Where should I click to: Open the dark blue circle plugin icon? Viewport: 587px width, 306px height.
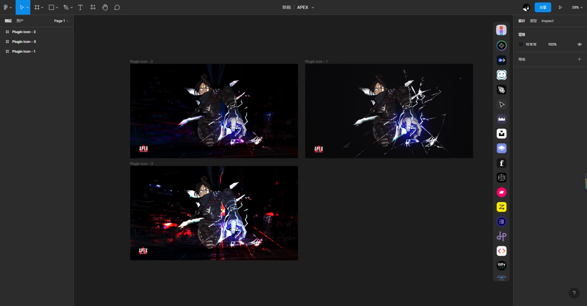pyautogui.click(x=501, y=222)
